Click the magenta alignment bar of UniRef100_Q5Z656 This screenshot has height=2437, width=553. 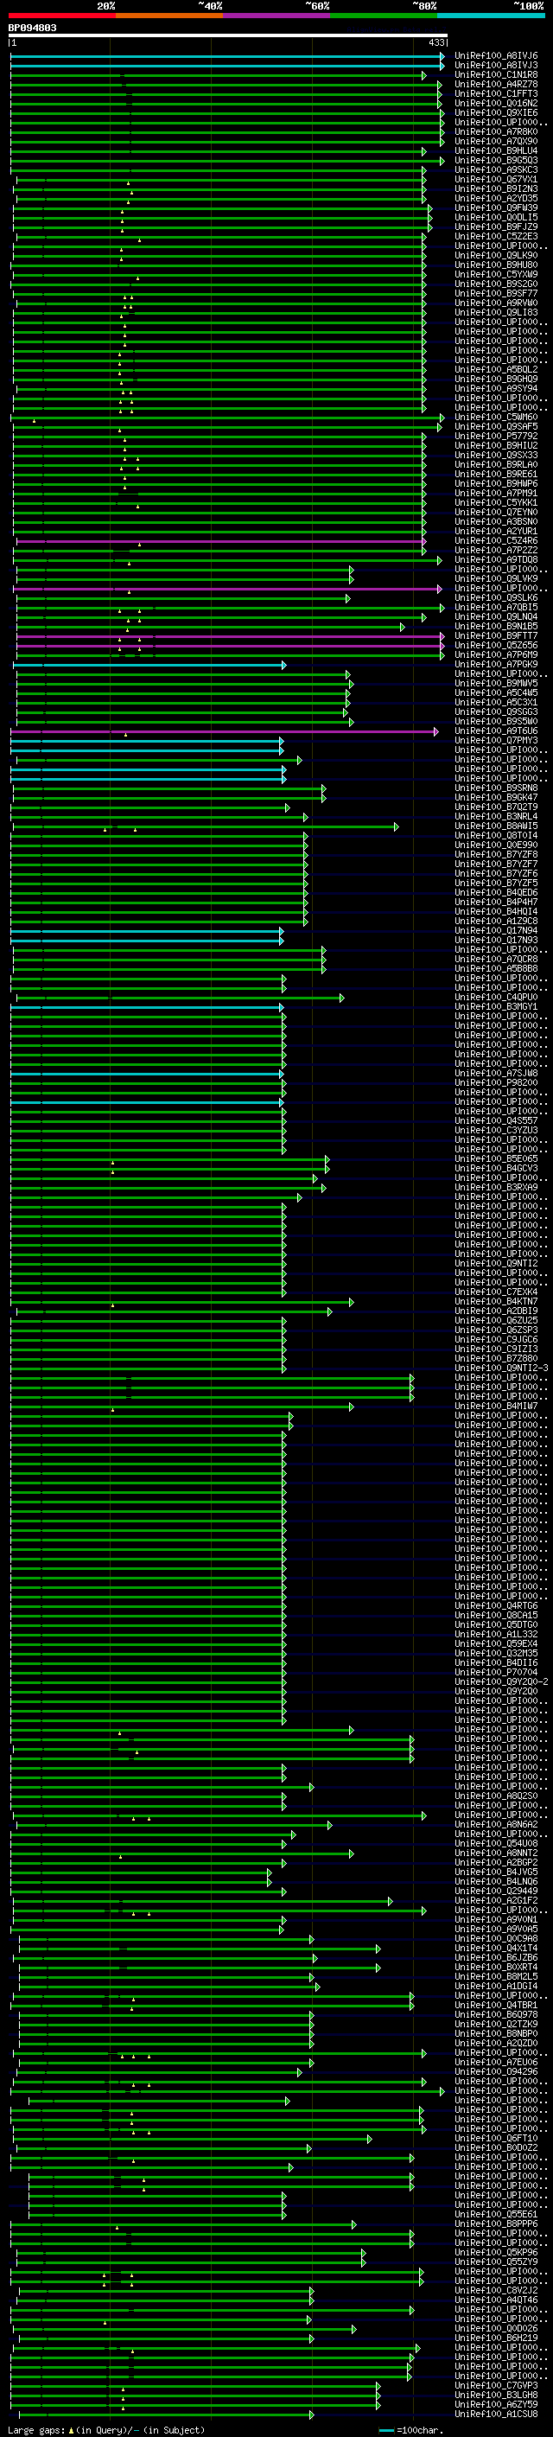point(231,646)
